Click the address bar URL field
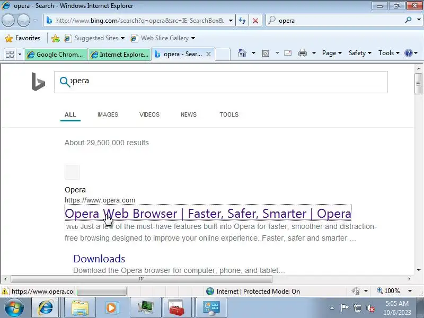Image resolution: width=424 pixels, height=318 pixels. (x=140, y=21)
